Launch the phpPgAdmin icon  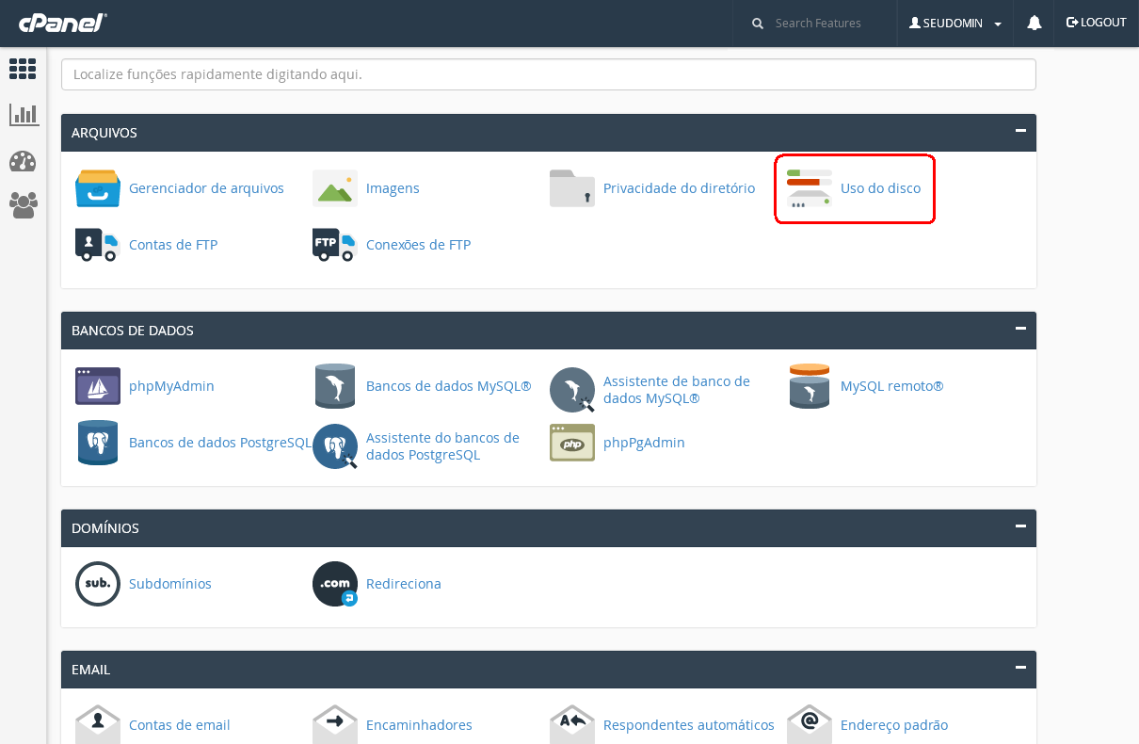point(572,443)
